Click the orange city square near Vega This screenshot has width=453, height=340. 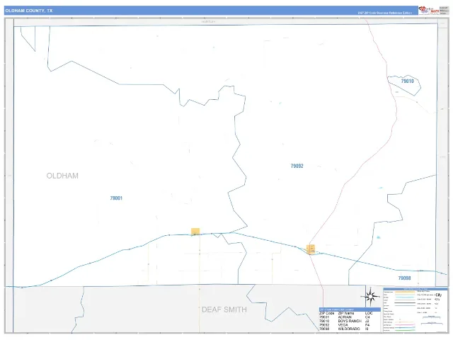tap(311, 249)
